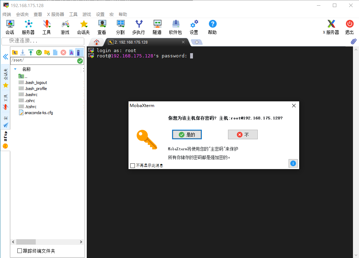
Task: Go to parent directory in SFTP toolbar
Action: (x=15, y=52)
